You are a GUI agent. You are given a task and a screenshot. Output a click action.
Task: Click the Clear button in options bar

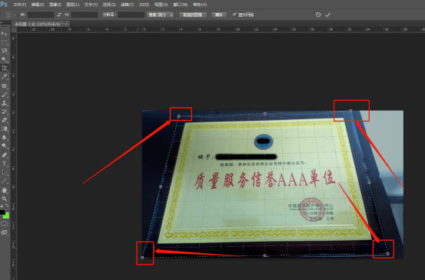pyautogui.click(x=219, y=15)
